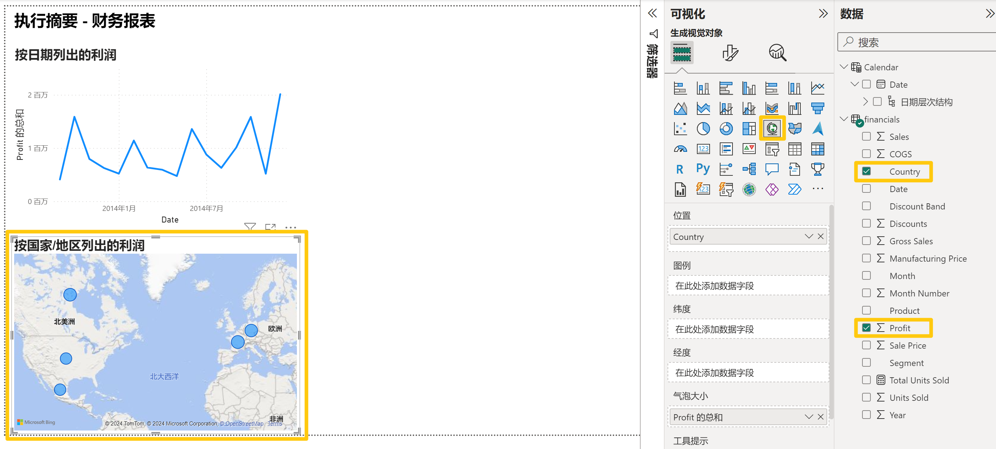Pick the Python visual icon

click(x=703, y=169)
